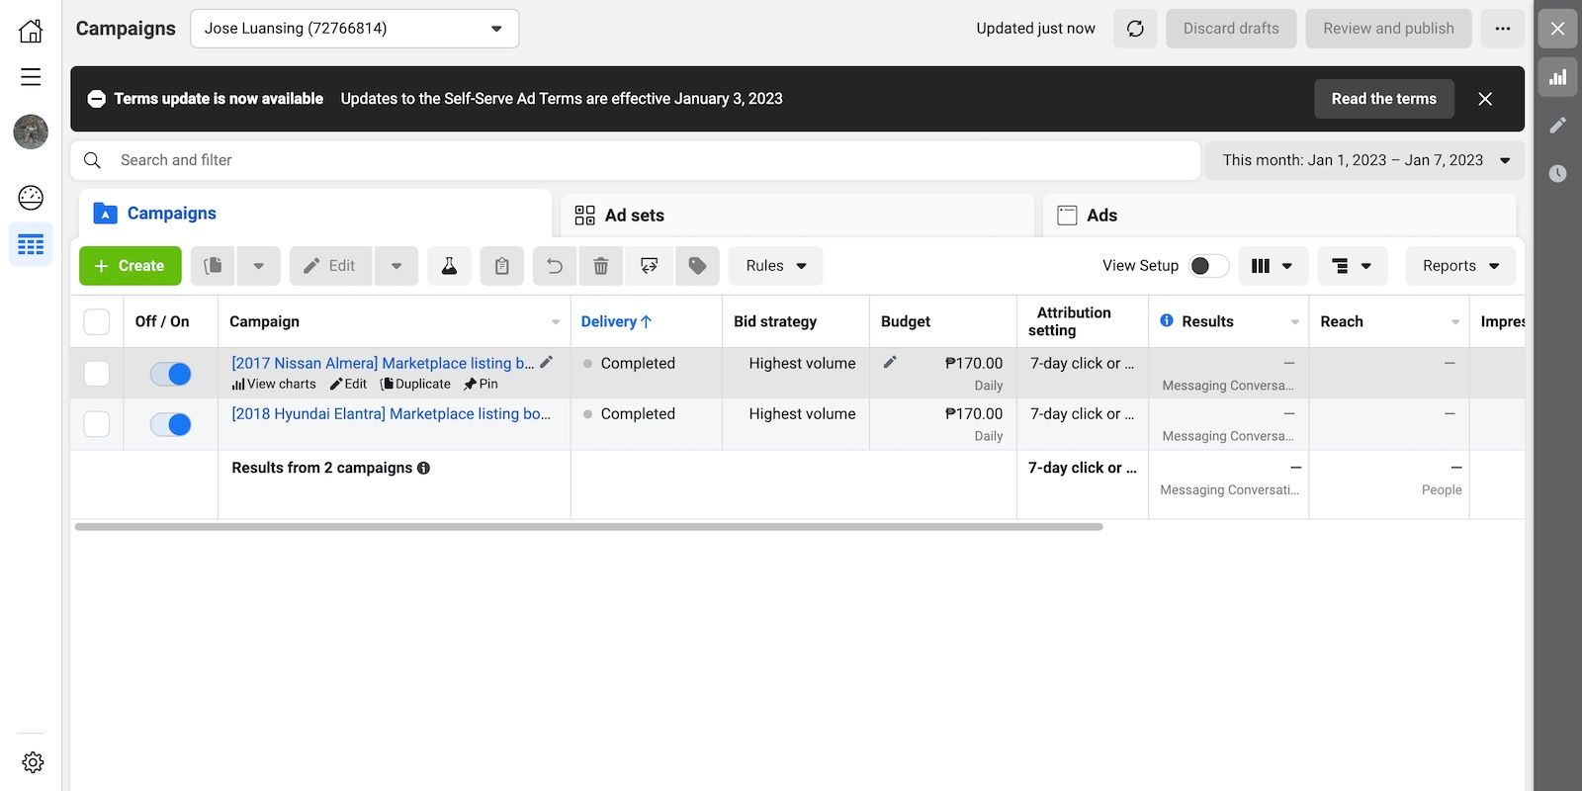Open the Jose Luansing account dropdown
The image size is (1582, 791).
pos(354,29)
